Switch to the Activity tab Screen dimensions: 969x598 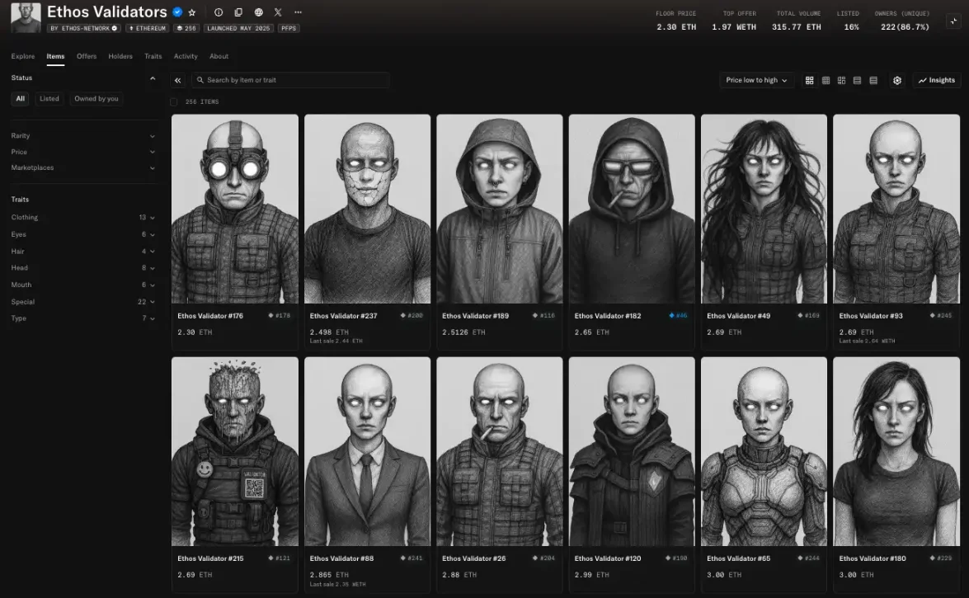coord(186,56)
